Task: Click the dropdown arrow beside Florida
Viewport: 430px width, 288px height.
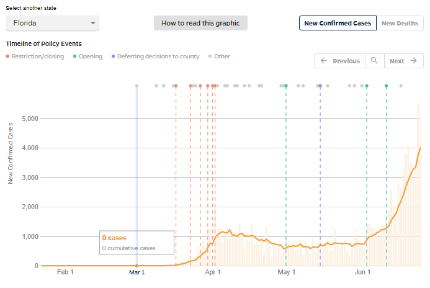Action: coord(93,23)
